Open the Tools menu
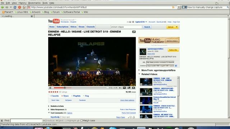 point(45,3)
